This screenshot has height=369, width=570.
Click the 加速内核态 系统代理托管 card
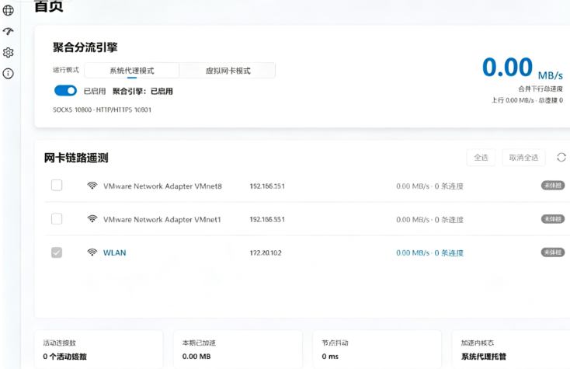click(511, 350)
